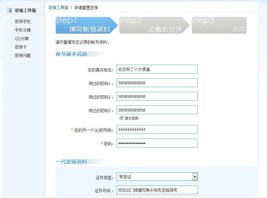Open the 证件类型 dropdown arrow
This screenshot has width=267, height=198.
pyautogui.click(x=195, y=177)
